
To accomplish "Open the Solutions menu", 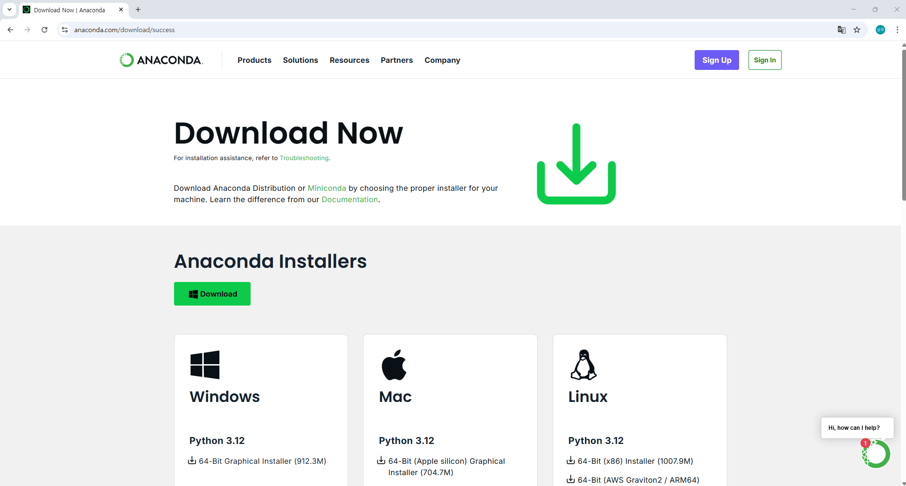I will click(x=300, y=60).
